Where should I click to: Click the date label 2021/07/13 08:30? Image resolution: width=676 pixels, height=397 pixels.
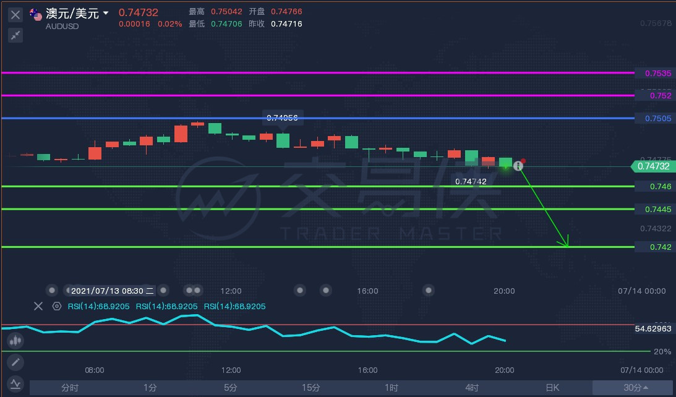pyautogui.click(x=113, y=291)
